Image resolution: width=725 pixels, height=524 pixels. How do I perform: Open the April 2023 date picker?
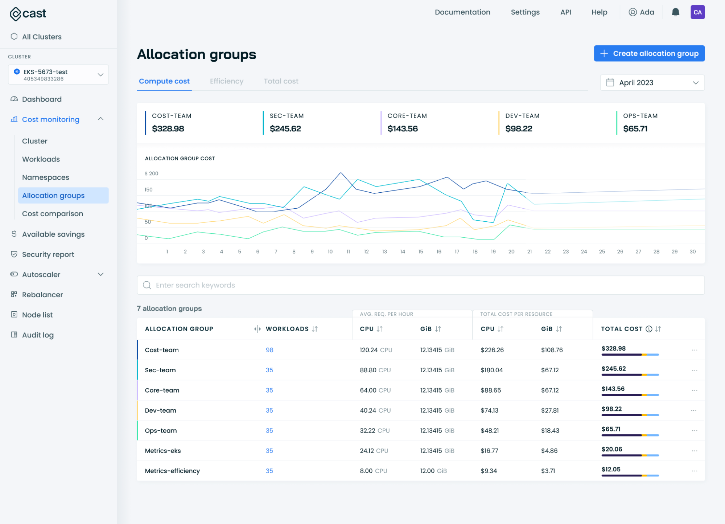[652, 82]
